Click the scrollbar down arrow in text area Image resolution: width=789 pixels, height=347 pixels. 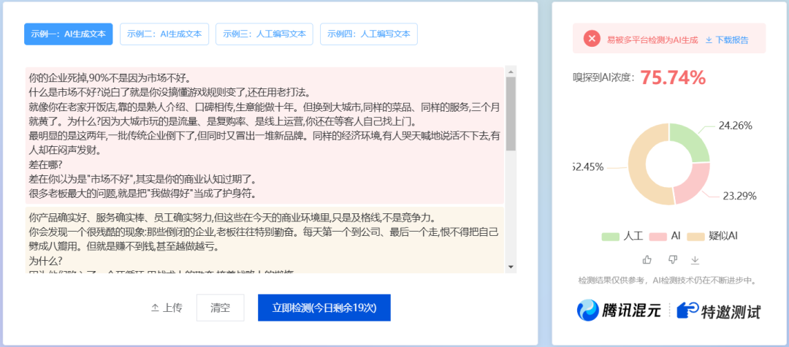click(x=510, y=267)
